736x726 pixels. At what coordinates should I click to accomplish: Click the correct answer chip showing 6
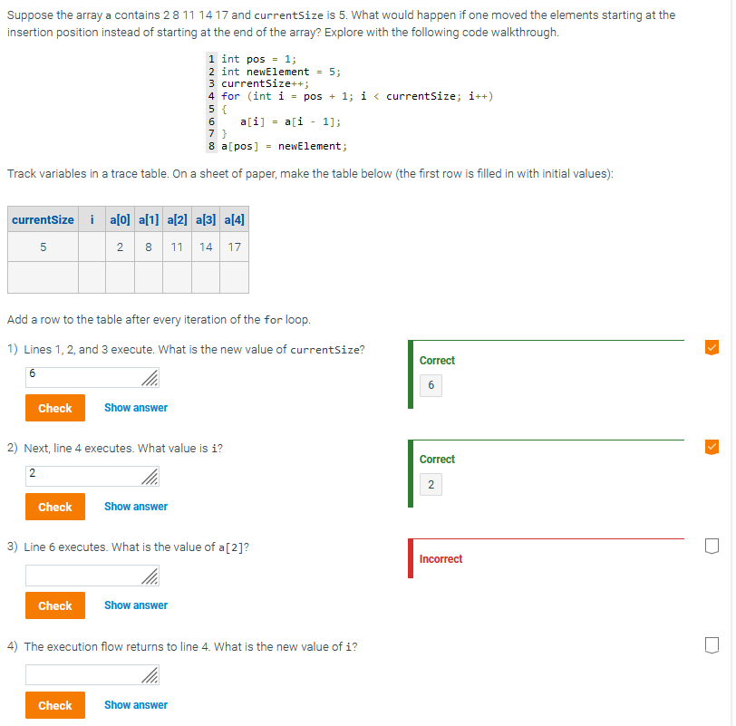(x=431, y=385)
